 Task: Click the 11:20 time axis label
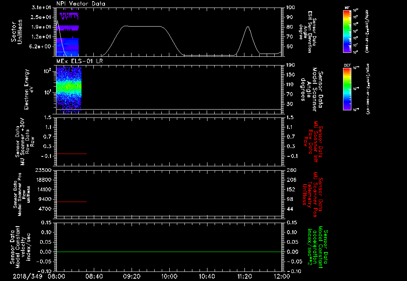(x=244, y=276)
